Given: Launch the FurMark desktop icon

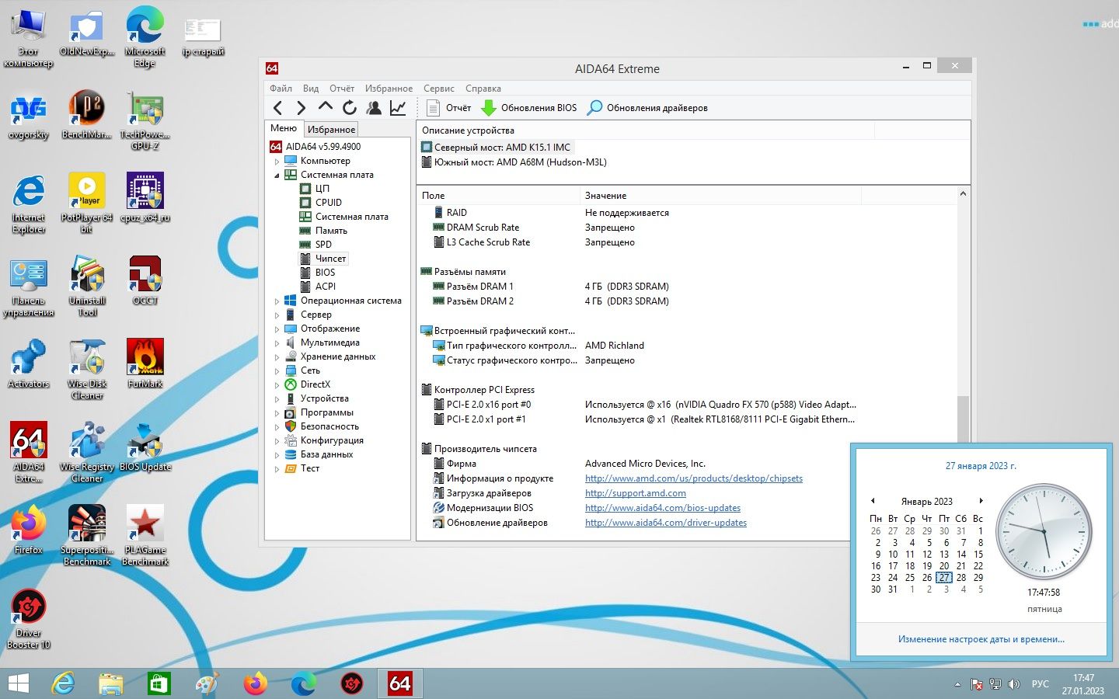Looking at the screenshot, I should click(145, 363).
